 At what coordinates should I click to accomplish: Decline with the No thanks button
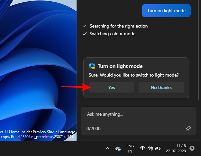[x=161, y=87]
